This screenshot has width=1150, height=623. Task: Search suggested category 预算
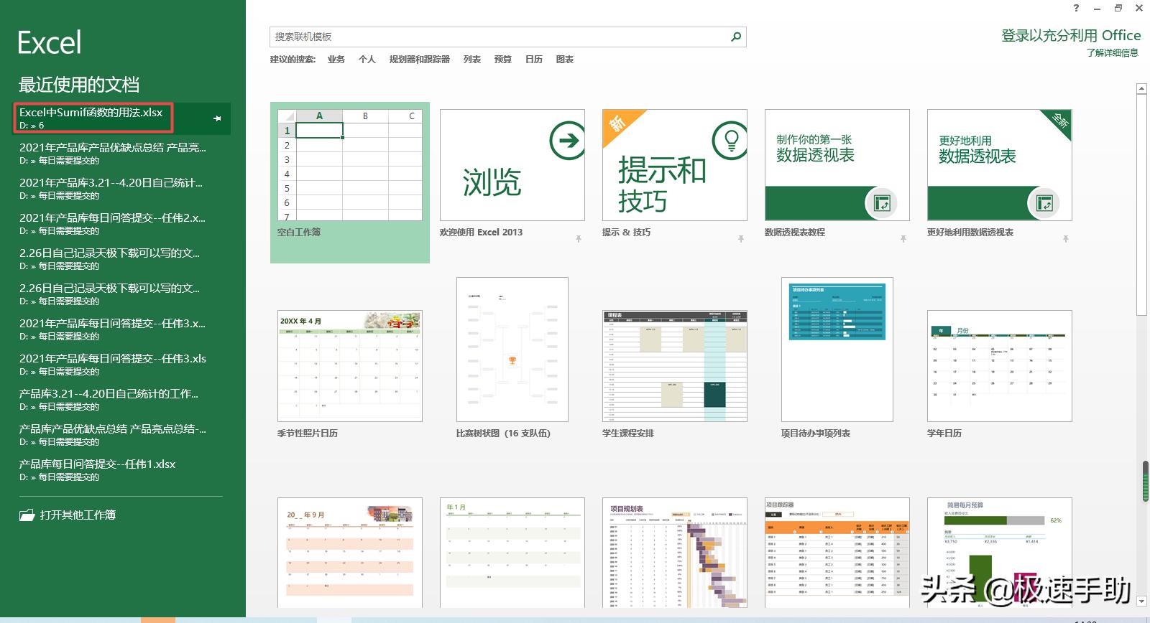click(x=503, y=60)
